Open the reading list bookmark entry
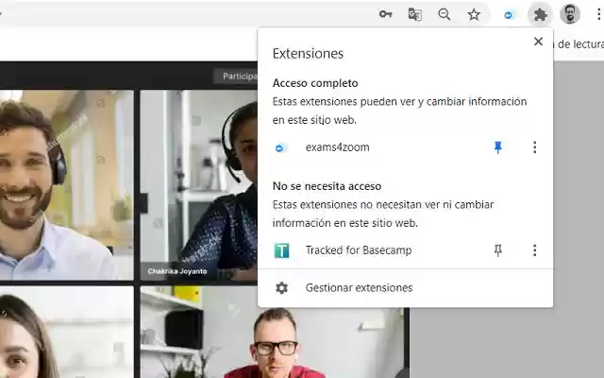Screen dimensions: 604x378 (579, 44)
